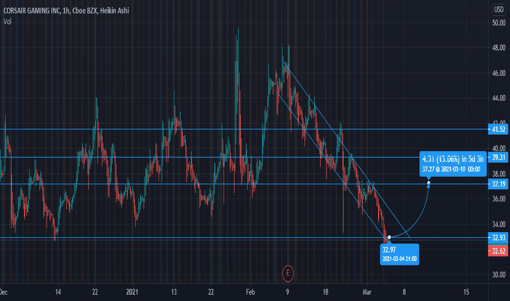This screenshot has height=301, width=510.
Task: Click the 9 date axis label
Action: point(287,292)
